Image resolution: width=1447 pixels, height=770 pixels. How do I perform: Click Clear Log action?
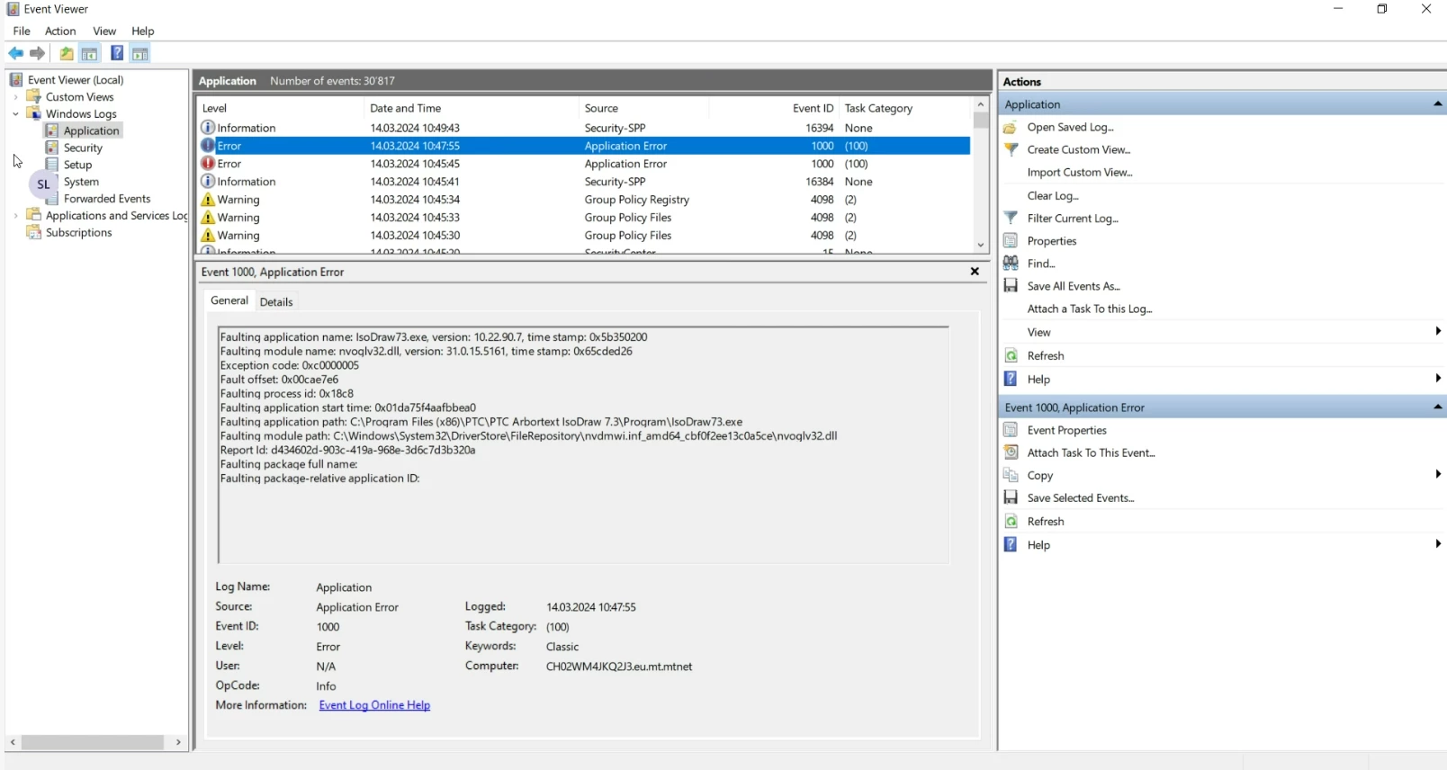(1053, 195)
